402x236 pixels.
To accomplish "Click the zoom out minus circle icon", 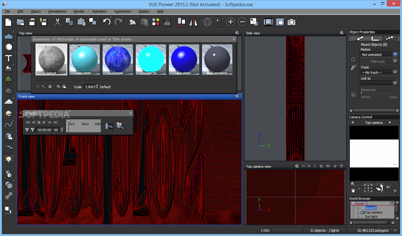I will click(x=242, y=22).
